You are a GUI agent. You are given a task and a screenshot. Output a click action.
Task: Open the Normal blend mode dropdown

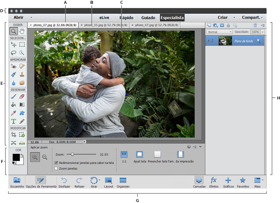[220, 32]
